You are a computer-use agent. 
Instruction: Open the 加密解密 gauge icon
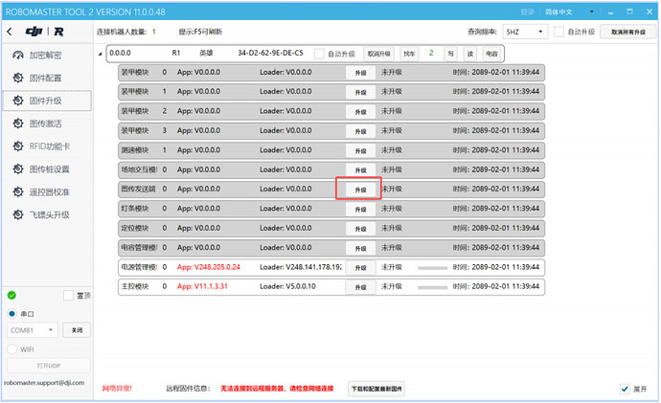coord(18,56)
